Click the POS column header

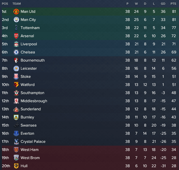point(5,4)
